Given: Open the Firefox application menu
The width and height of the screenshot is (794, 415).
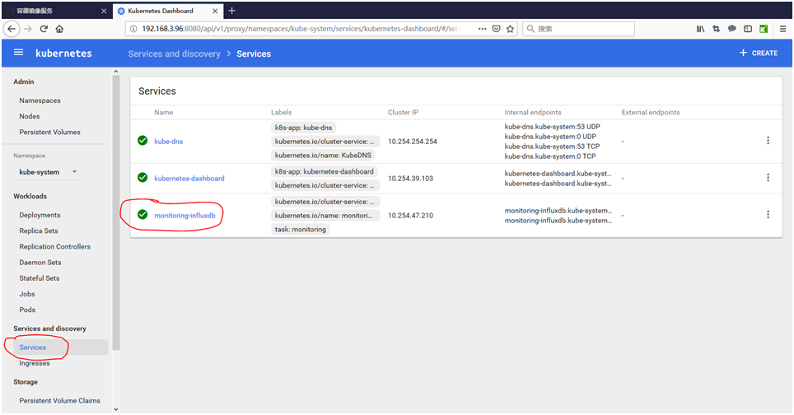Looking at the screenshot, I should pyautogui.click(x=782, y=29).
